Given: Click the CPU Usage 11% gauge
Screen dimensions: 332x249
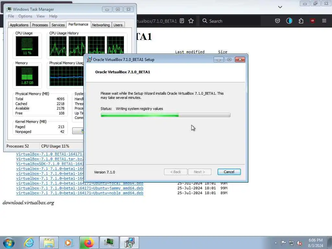Looking at the screenshot, I should [27, 46].
